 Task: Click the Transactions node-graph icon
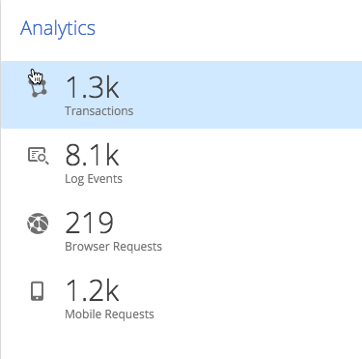[38, 86]
